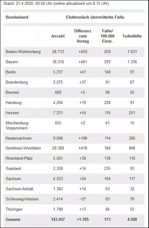Select the Nordrhein-Westfalen row label

(x=23, y=148)
